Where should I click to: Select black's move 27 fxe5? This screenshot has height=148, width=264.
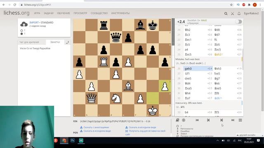click(x=228, y=74)
